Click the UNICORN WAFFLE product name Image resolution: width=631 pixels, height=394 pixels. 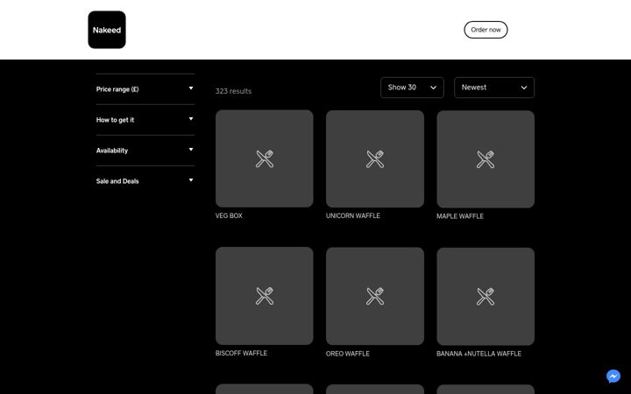coord(353,216)
